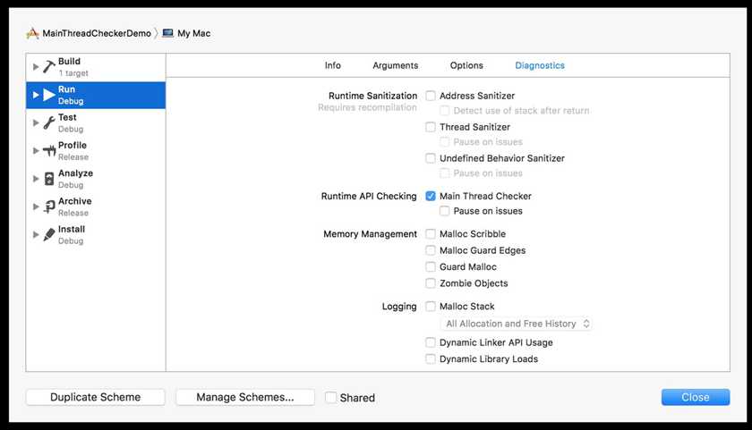
Task: Select the Profile action row label
Action: tap(73, 145)
